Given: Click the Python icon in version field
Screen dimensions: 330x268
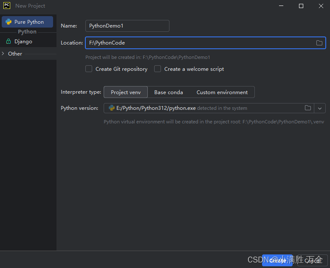Looking at the screenshot, I should coord(112,108).
